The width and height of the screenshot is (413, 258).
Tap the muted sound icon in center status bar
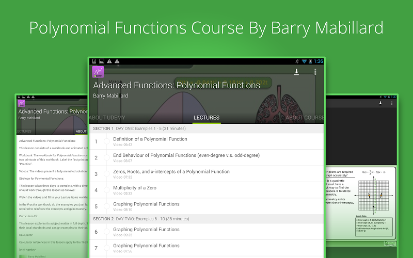point(297,61)
